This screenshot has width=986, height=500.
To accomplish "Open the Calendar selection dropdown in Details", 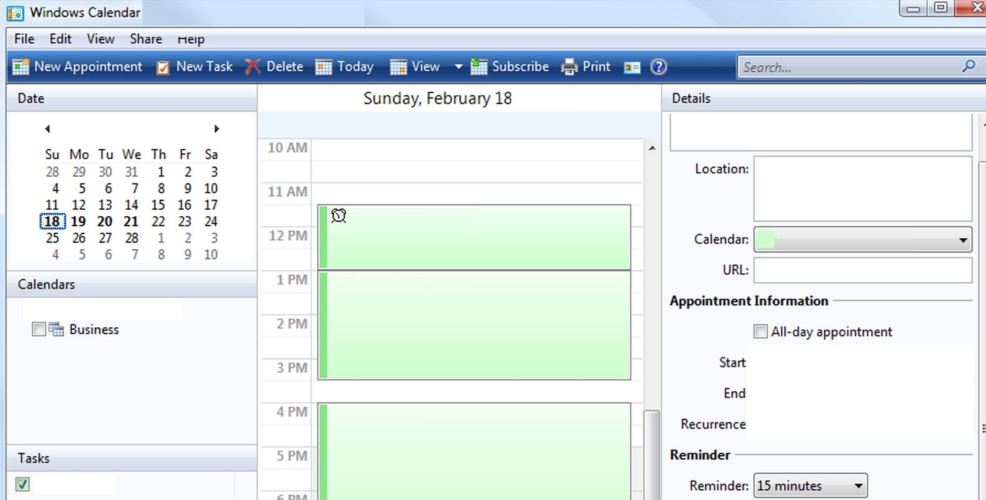I will (x=963, y=240).
